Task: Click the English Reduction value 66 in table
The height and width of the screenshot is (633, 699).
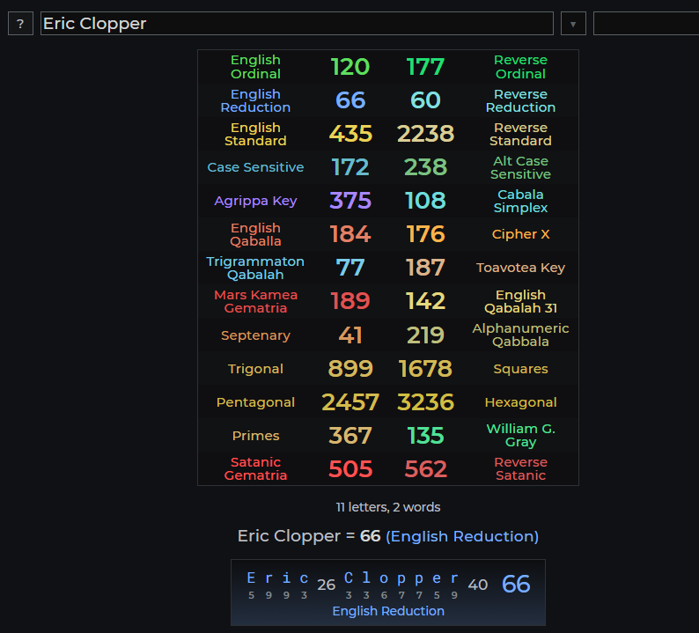Action: 350,100
